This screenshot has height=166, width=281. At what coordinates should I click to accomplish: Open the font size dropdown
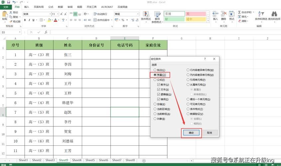pos(58,14)
